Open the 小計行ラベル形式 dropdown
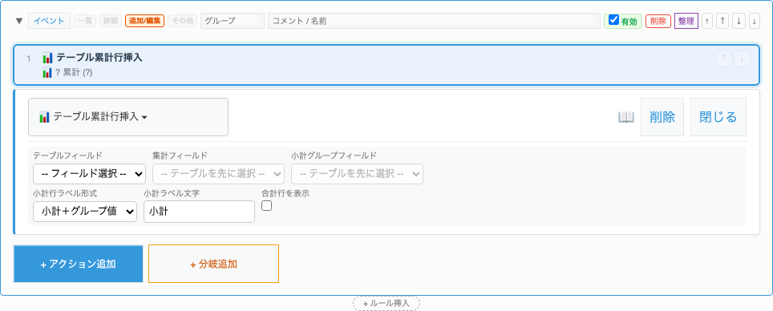The width and height of the screenshot is (773, 311). coord(85,212)
